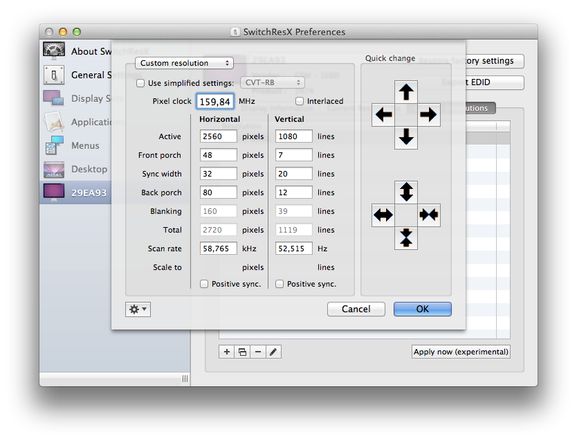Click vertical Blanking value 39
Screen dimensions: 577x441
(x=294, y=211)
